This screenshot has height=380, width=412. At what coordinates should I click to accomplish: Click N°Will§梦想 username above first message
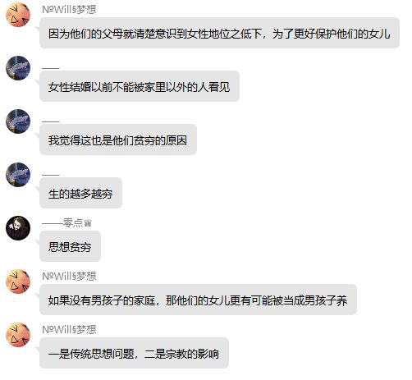pyautogui.click(x=69, y=10)
